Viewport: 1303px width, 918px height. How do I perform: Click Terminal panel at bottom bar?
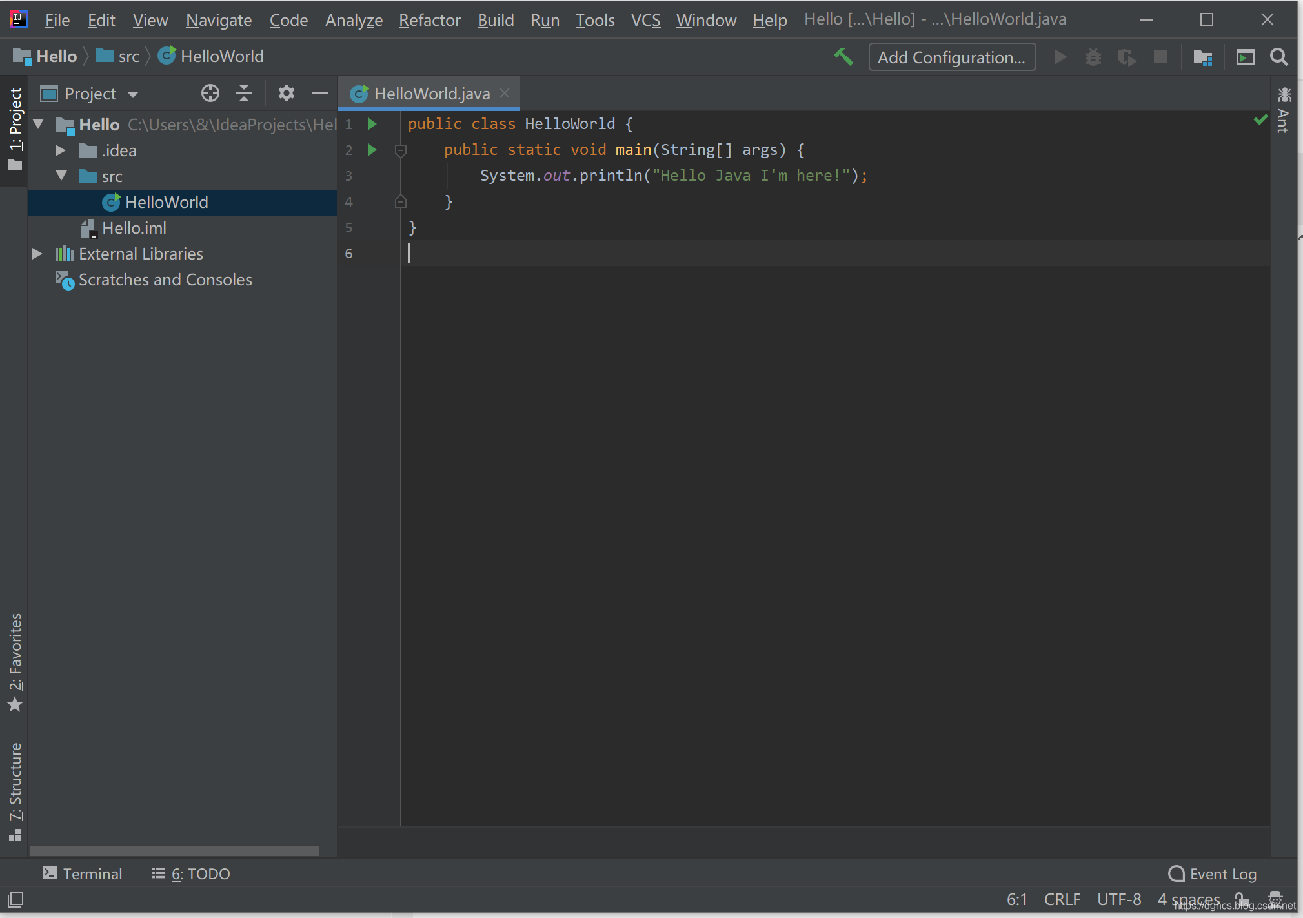point(83,873)
